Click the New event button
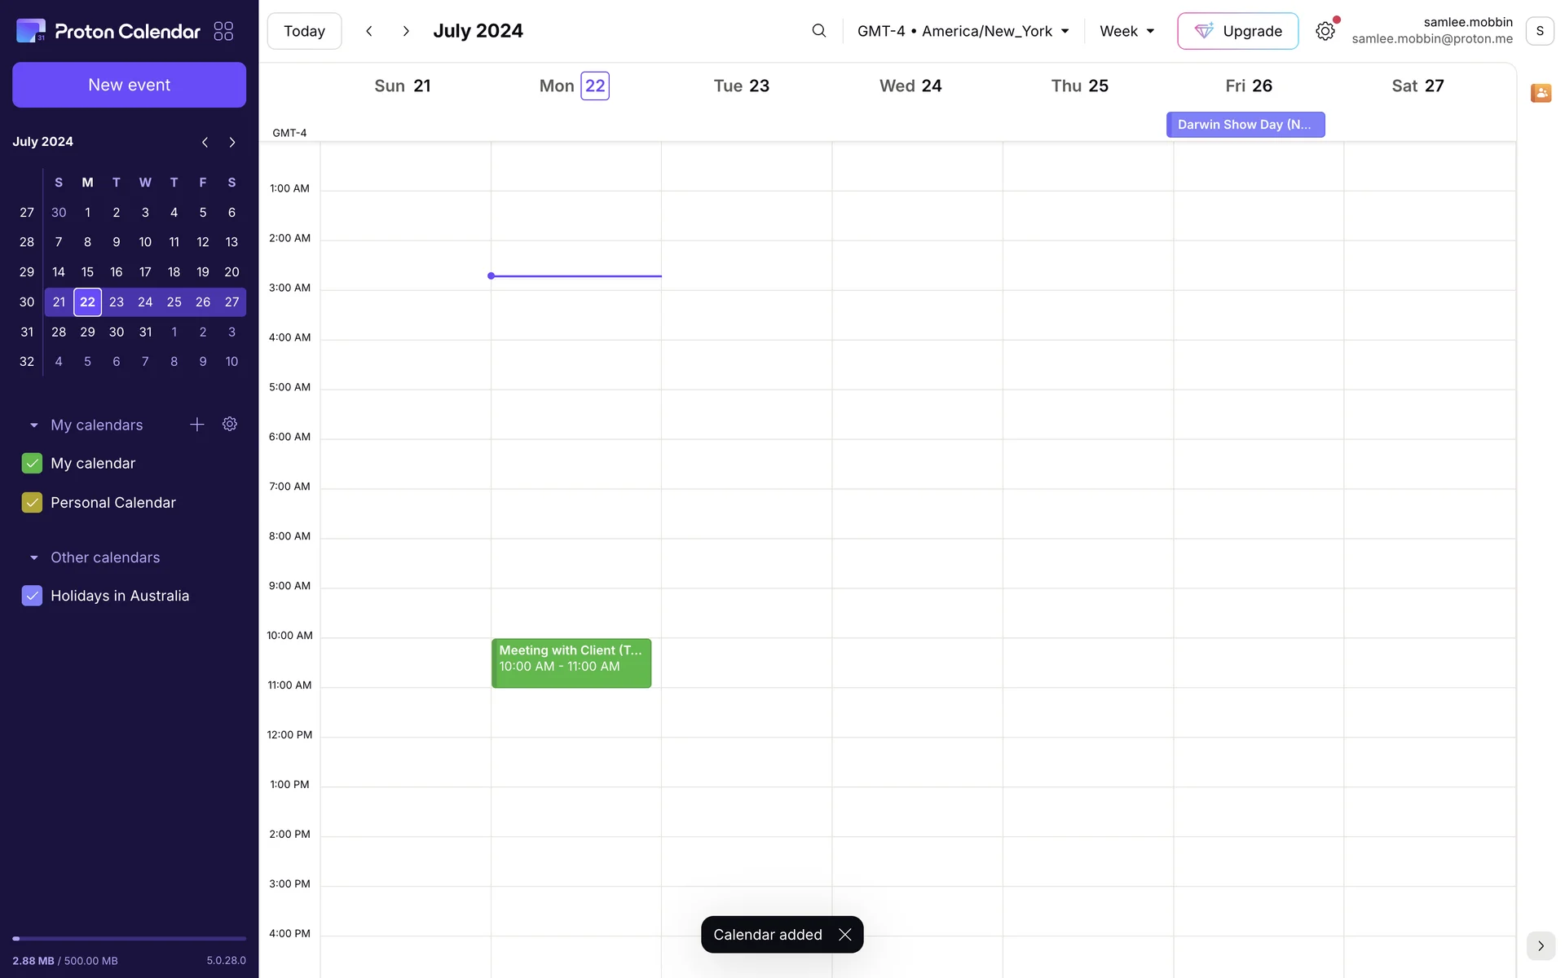The width and height of the screenshot is (1565, 978). pyautogui.click(x=129, y=85)
